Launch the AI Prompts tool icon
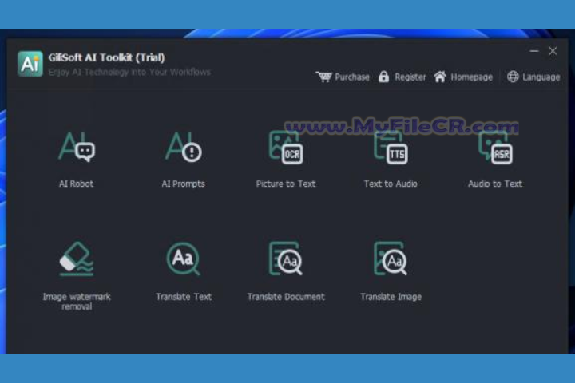575x383 pixels. point(184,147)
